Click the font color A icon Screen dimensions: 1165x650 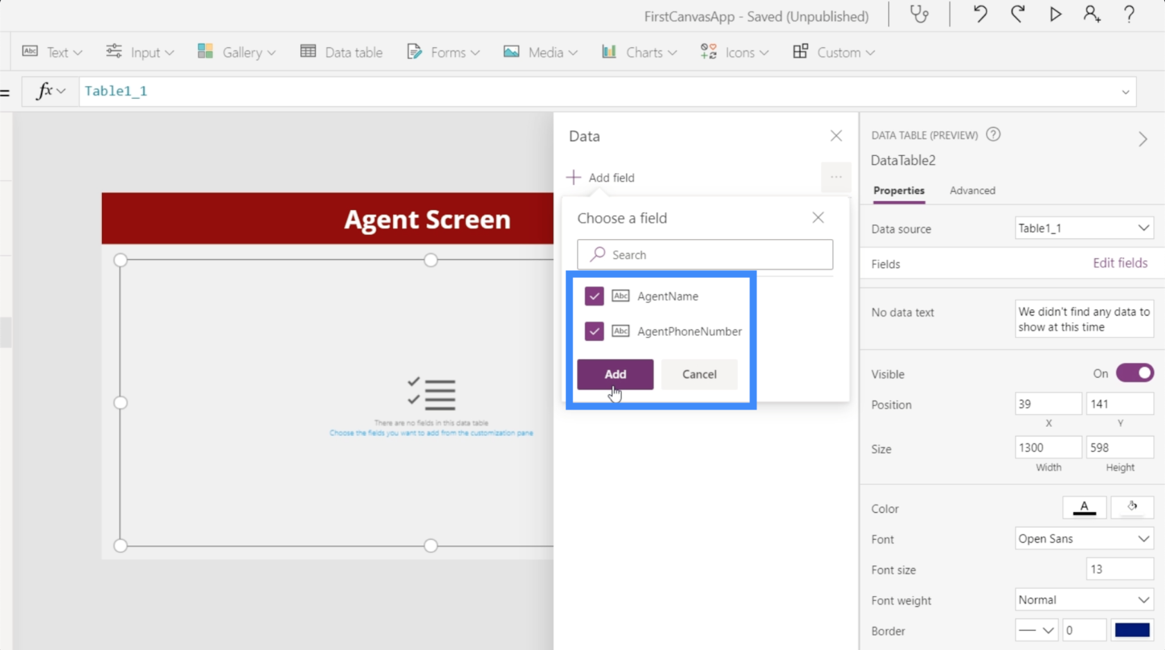point(1085,507)
